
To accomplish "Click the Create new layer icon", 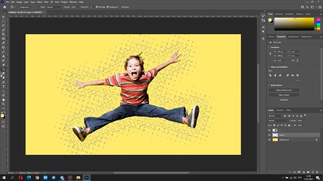I will pos(313,172).
